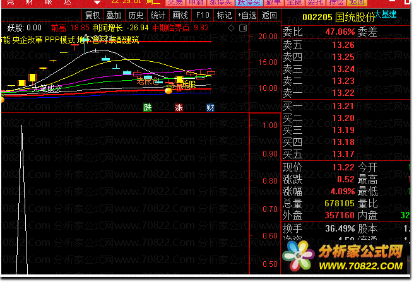Open the 分析家公式网 www.70822.com logo

[x=344, y=257]
